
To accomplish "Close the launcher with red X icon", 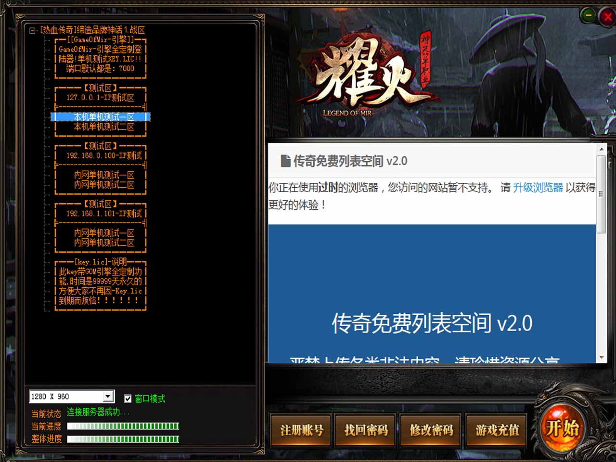I will [608, 17].
